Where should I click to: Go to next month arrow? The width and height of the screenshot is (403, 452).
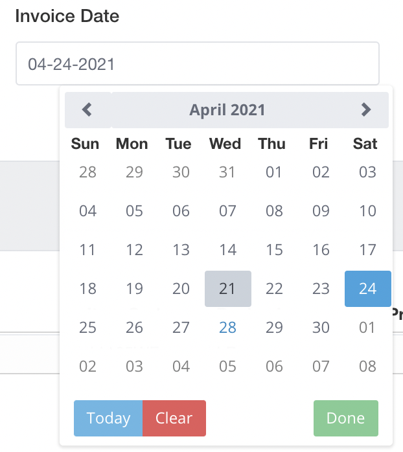366,110
